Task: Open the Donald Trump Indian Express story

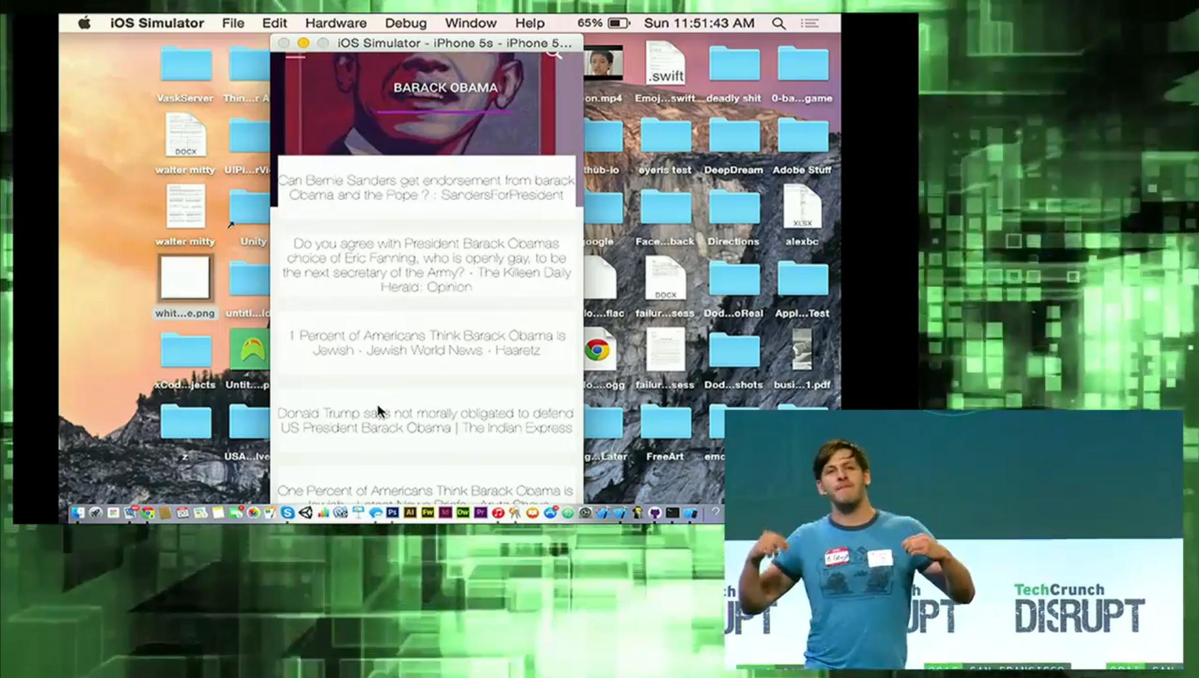Action: [x=426, y=421]
